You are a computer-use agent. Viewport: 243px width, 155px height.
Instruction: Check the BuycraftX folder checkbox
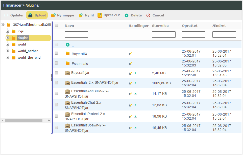coord(56,53)
